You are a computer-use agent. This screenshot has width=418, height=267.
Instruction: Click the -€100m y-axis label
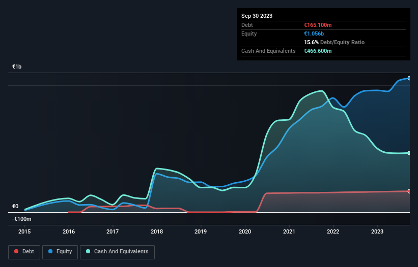pyautogui.click(x=21, y=219)
